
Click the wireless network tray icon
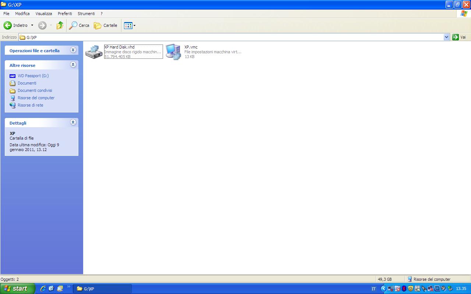[391, 289]
